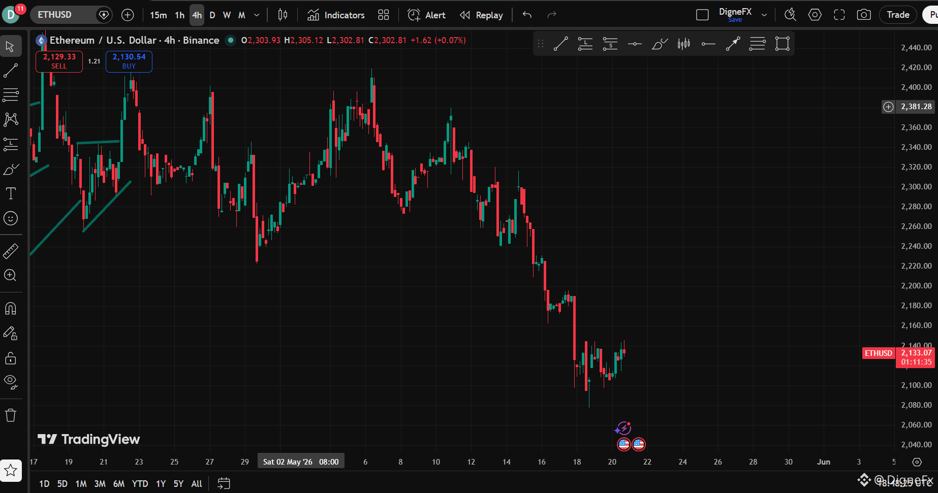Switch to monthly M timeframe
The height and width of the screenshot is (493, 938).
point(242,15)
